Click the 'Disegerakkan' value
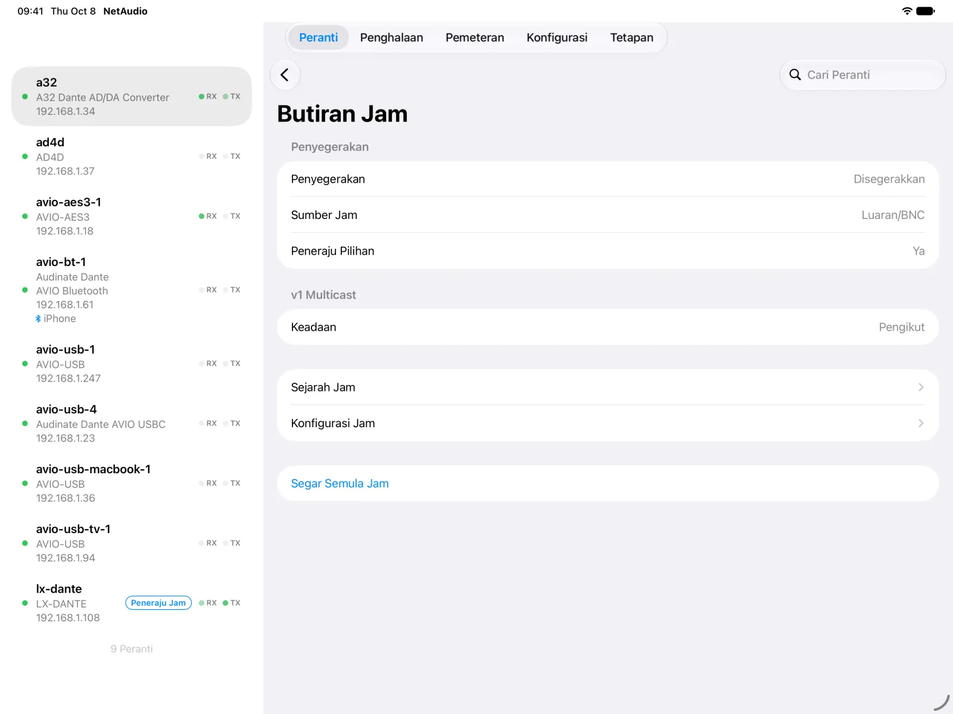This screenshot has height=714, width=953. point(889,179)
